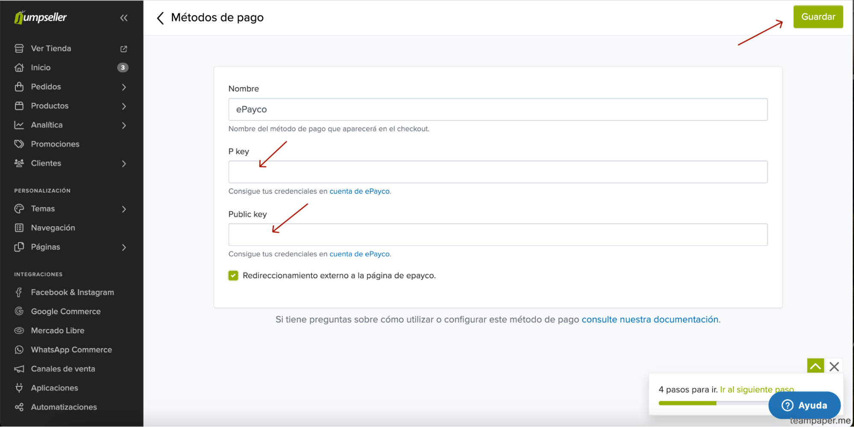Click the Aplicaciones plug icon
Screen dimensions: 854x427
19,388
